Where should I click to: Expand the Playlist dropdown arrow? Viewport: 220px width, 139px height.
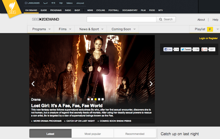(218, 29)
